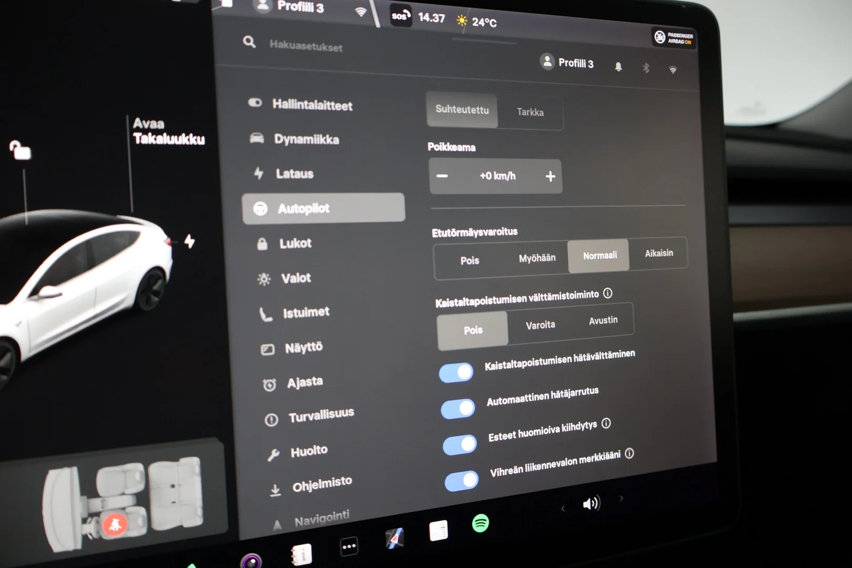This screenshot has height=568, width=852.
Task: Click the search magnifier icon
Action: (249, 42)
